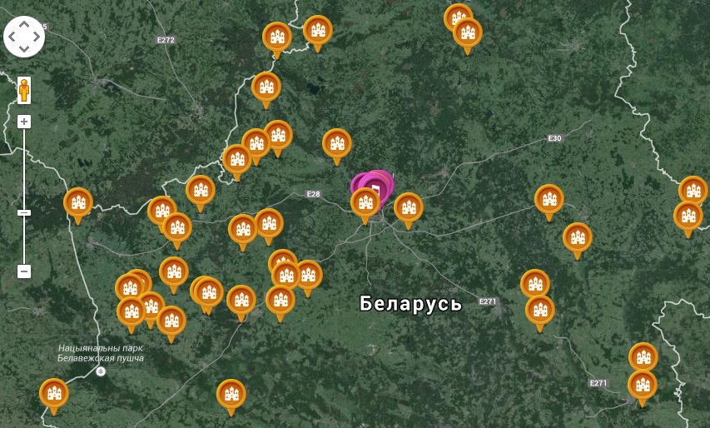
Task: Click the zoom slider handle
Action: (x=24, y=213)
